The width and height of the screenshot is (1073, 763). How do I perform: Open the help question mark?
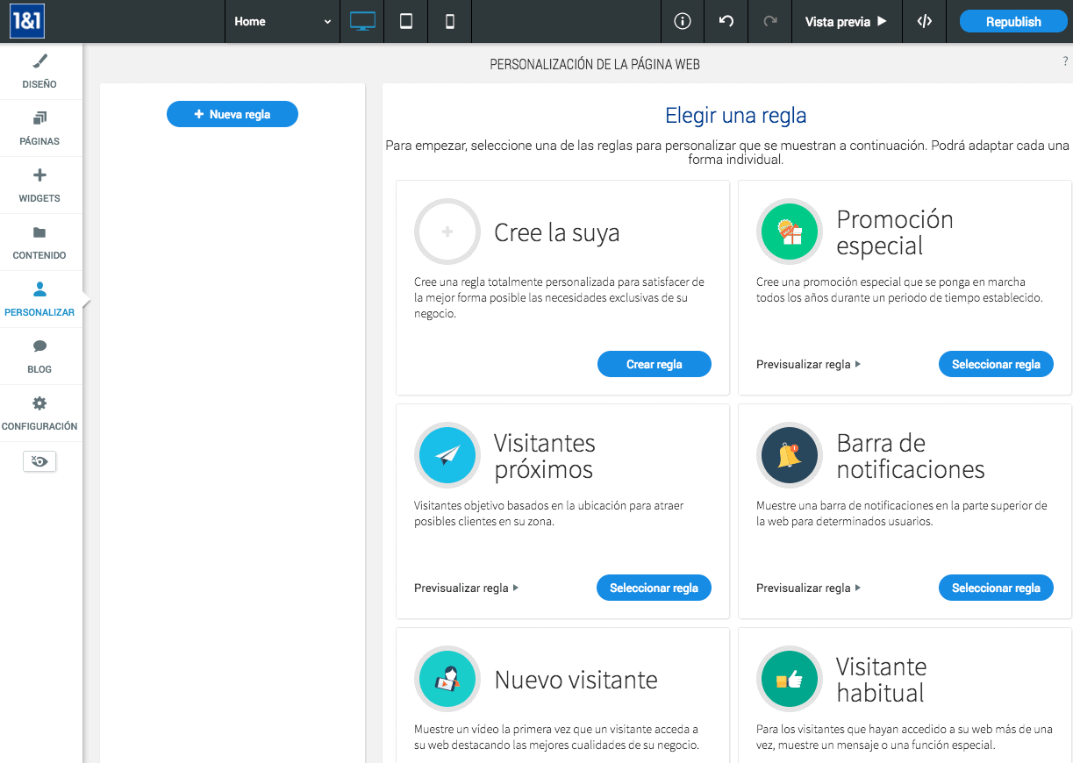pyautogui.click(x=1065, y=61)
